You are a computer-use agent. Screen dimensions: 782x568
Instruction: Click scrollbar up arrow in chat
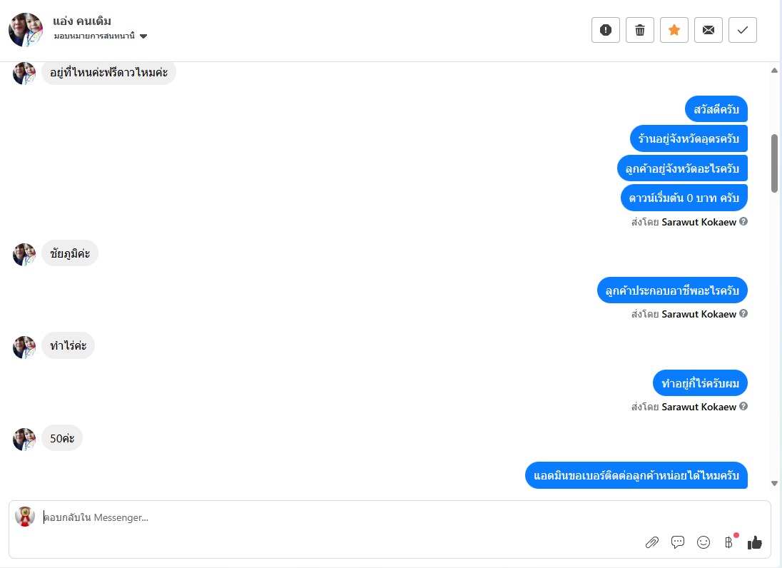click(775, 71)
